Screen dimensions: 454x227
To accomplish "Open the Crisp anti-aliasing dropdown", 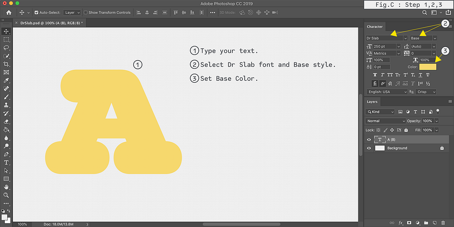I will coord(426,92).
